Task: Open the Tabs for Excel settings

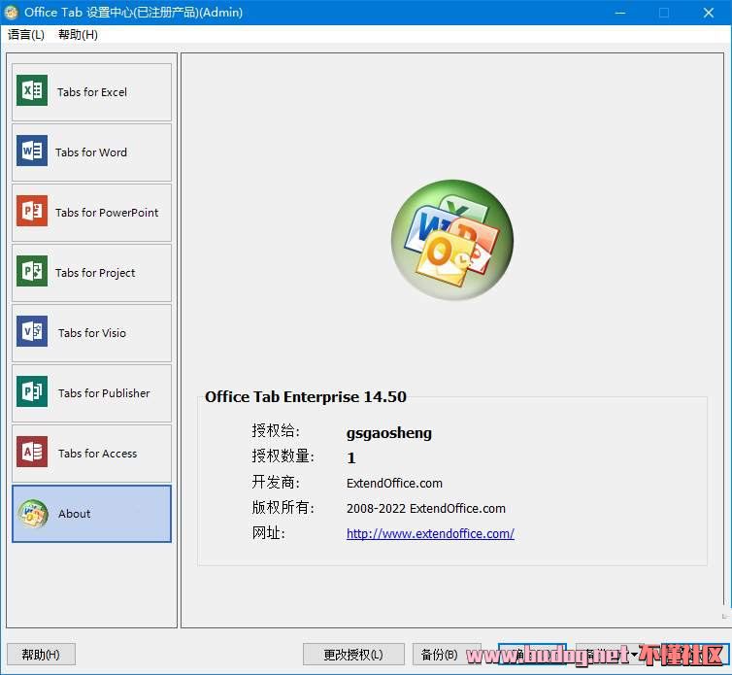Action: pyautogui.click(x=91, y=92)
